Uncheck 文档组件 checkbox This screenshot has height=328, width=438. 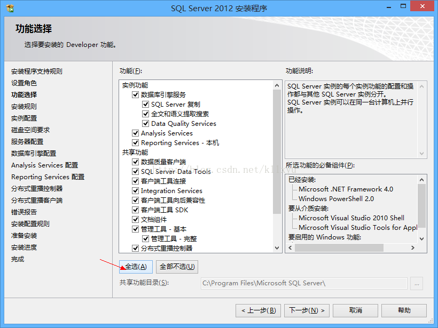pyautogui.click(x=135, y=219)
